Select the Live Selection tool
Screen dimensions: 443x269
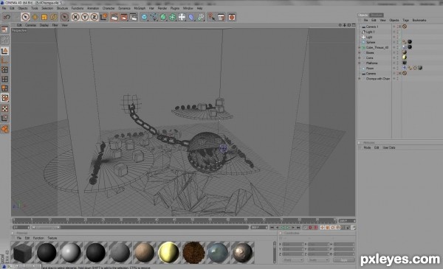(x=25, y=17)
